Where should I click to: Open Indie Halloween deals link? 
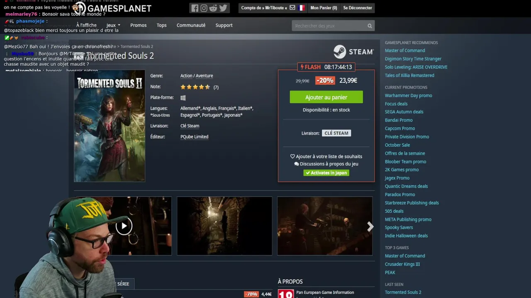point(406,236)
